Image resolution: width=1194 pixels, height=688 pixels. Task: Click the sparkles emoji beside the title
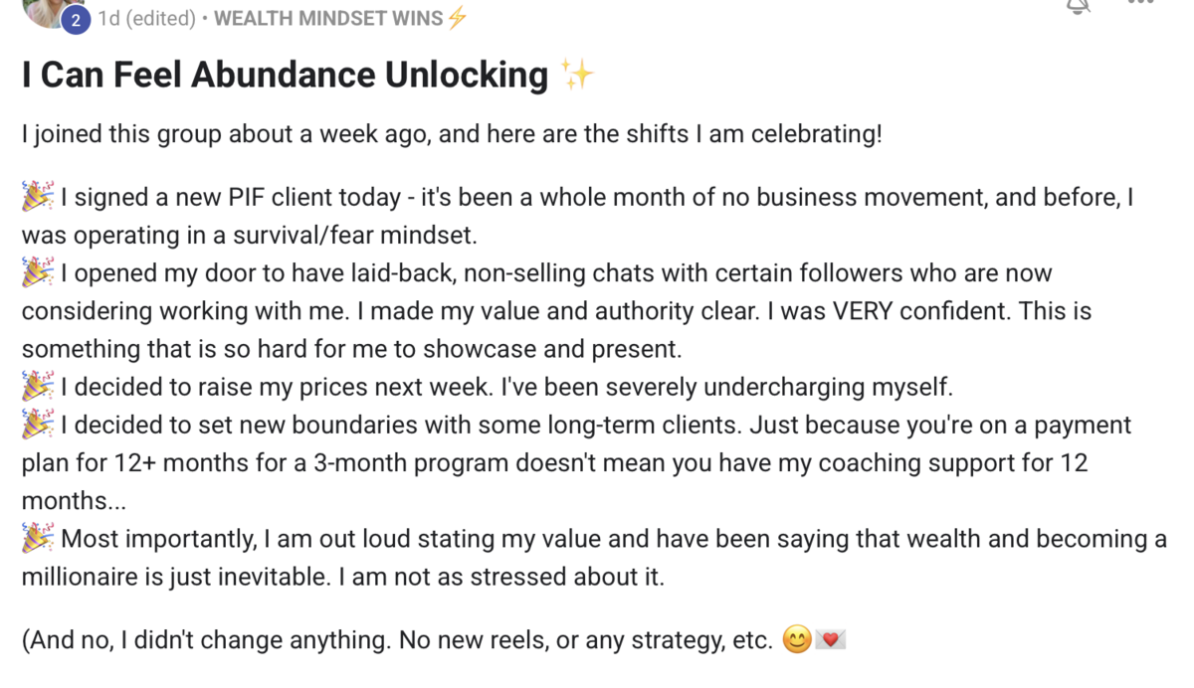point(576,76)
